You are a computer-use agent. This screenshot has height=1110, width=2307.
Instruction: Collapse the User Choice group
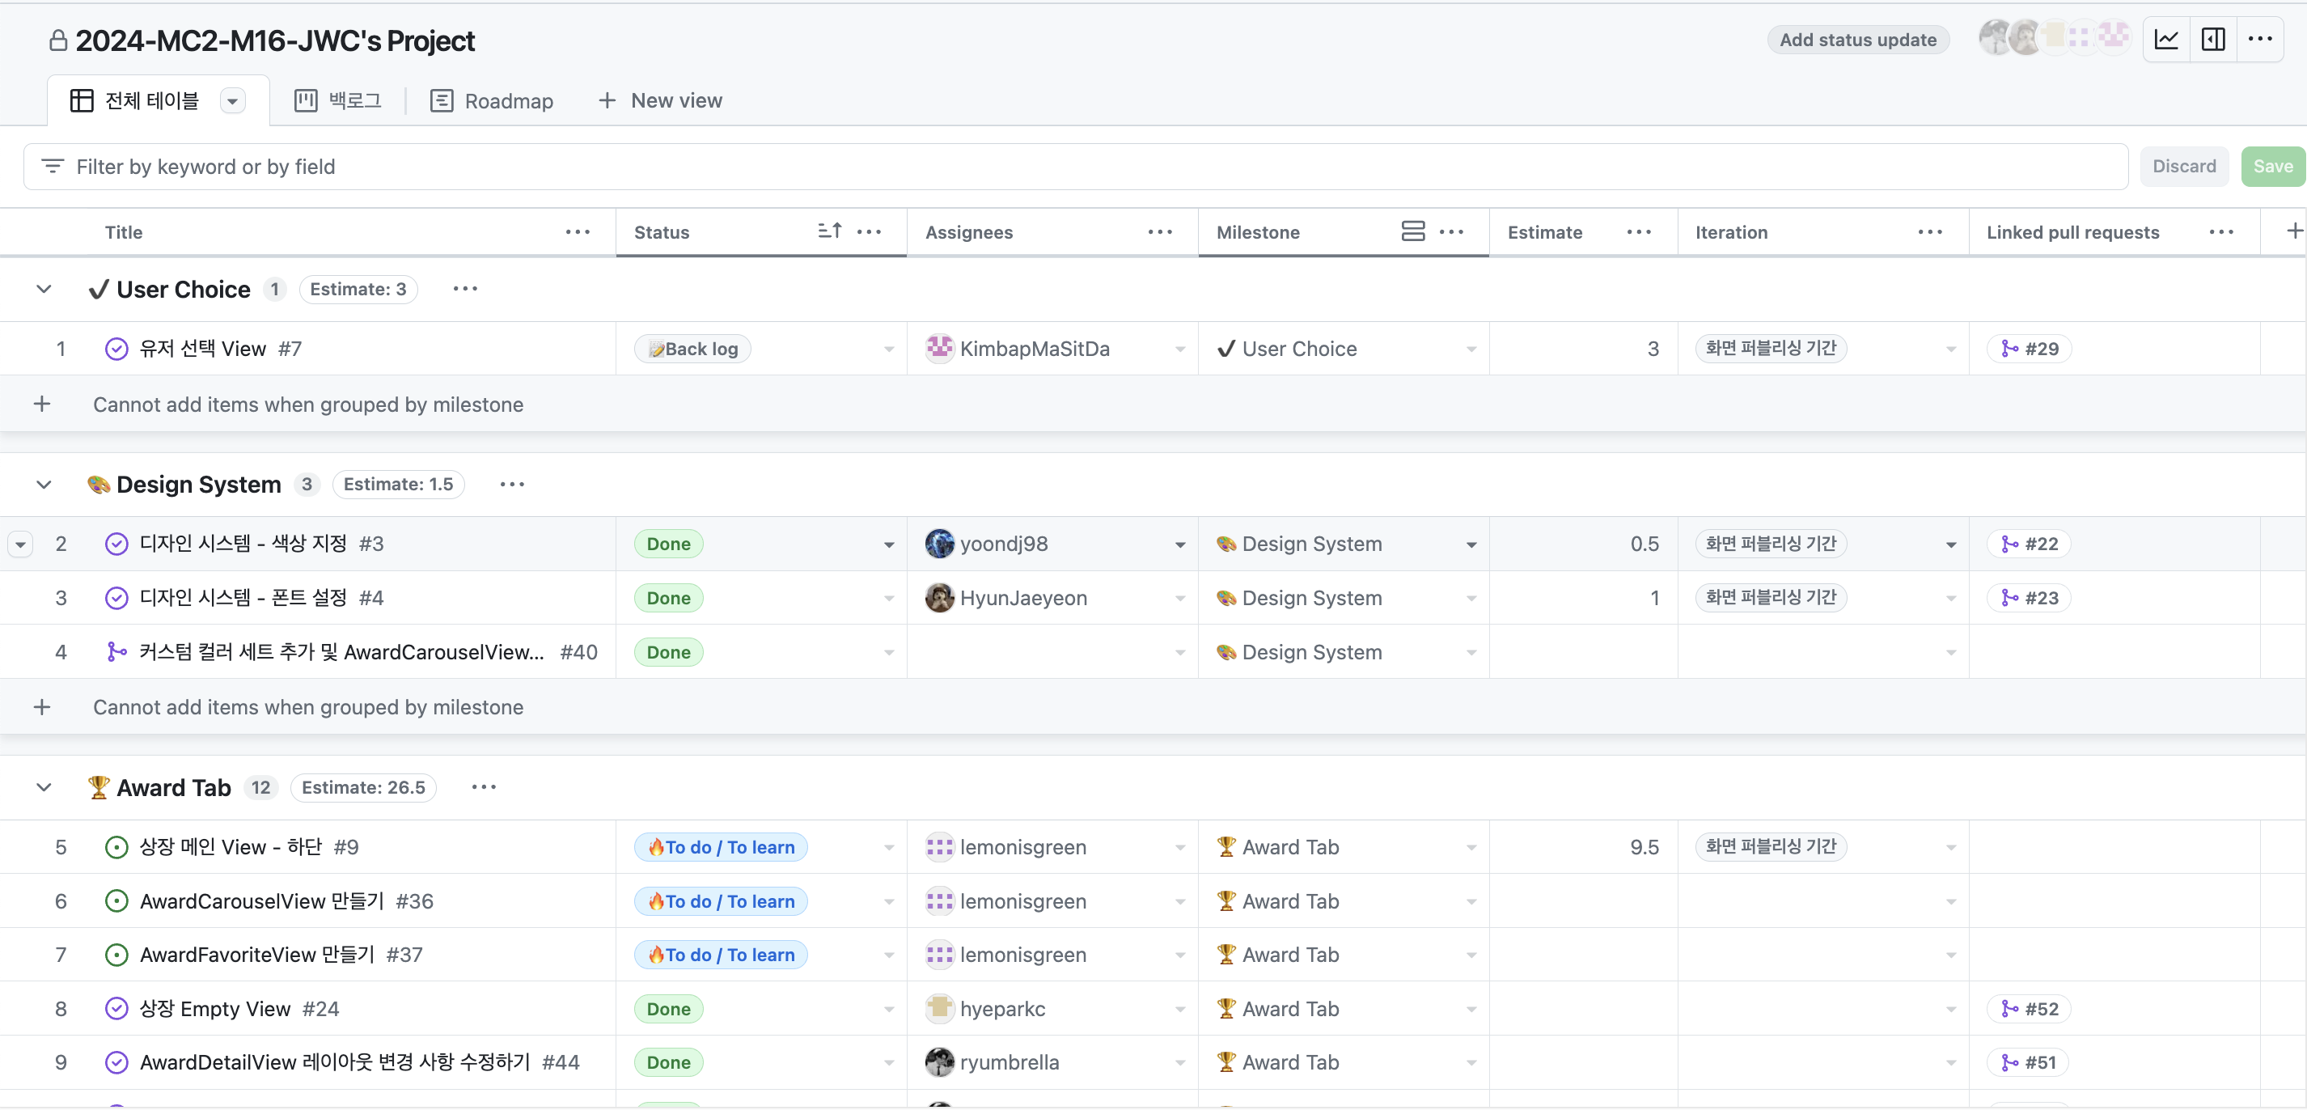[x=44, y=290]
